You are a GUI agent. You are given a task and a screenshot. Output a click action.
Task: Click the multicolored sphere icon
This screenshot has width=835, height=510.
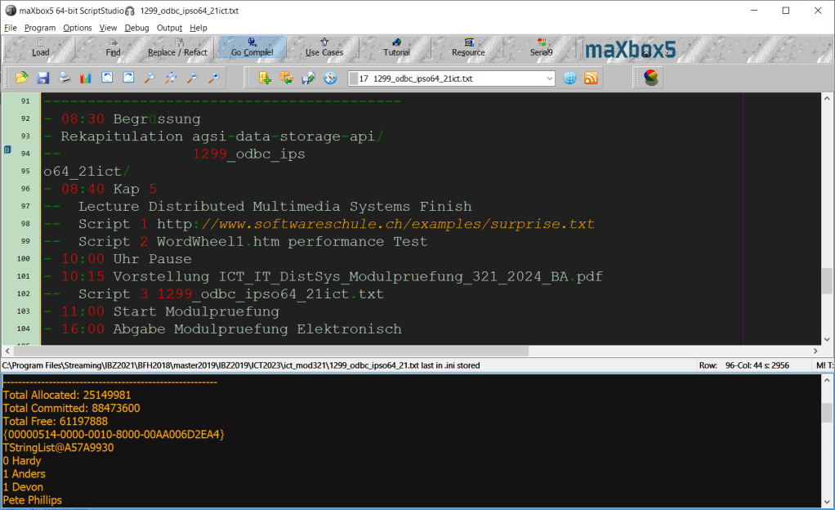(x=651, y=78)
